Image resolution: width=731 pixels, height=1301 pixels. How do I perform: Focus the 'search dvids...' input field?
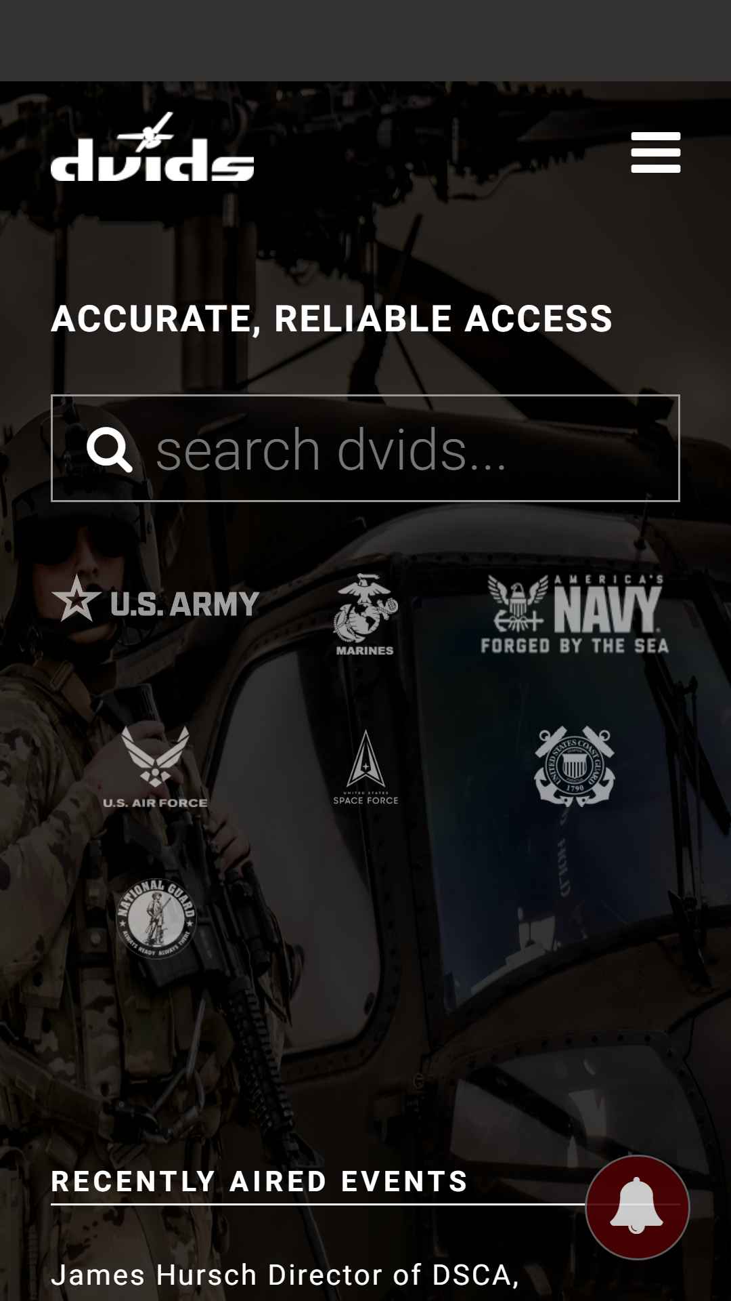coord(365,449)
